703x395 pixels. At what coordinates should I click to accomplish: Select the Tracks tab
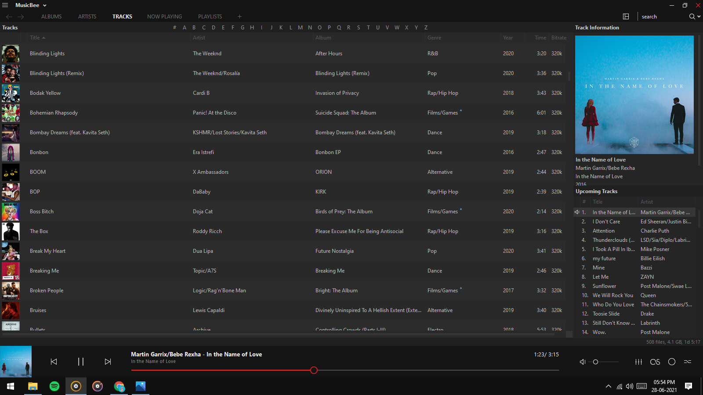point(122,17)
